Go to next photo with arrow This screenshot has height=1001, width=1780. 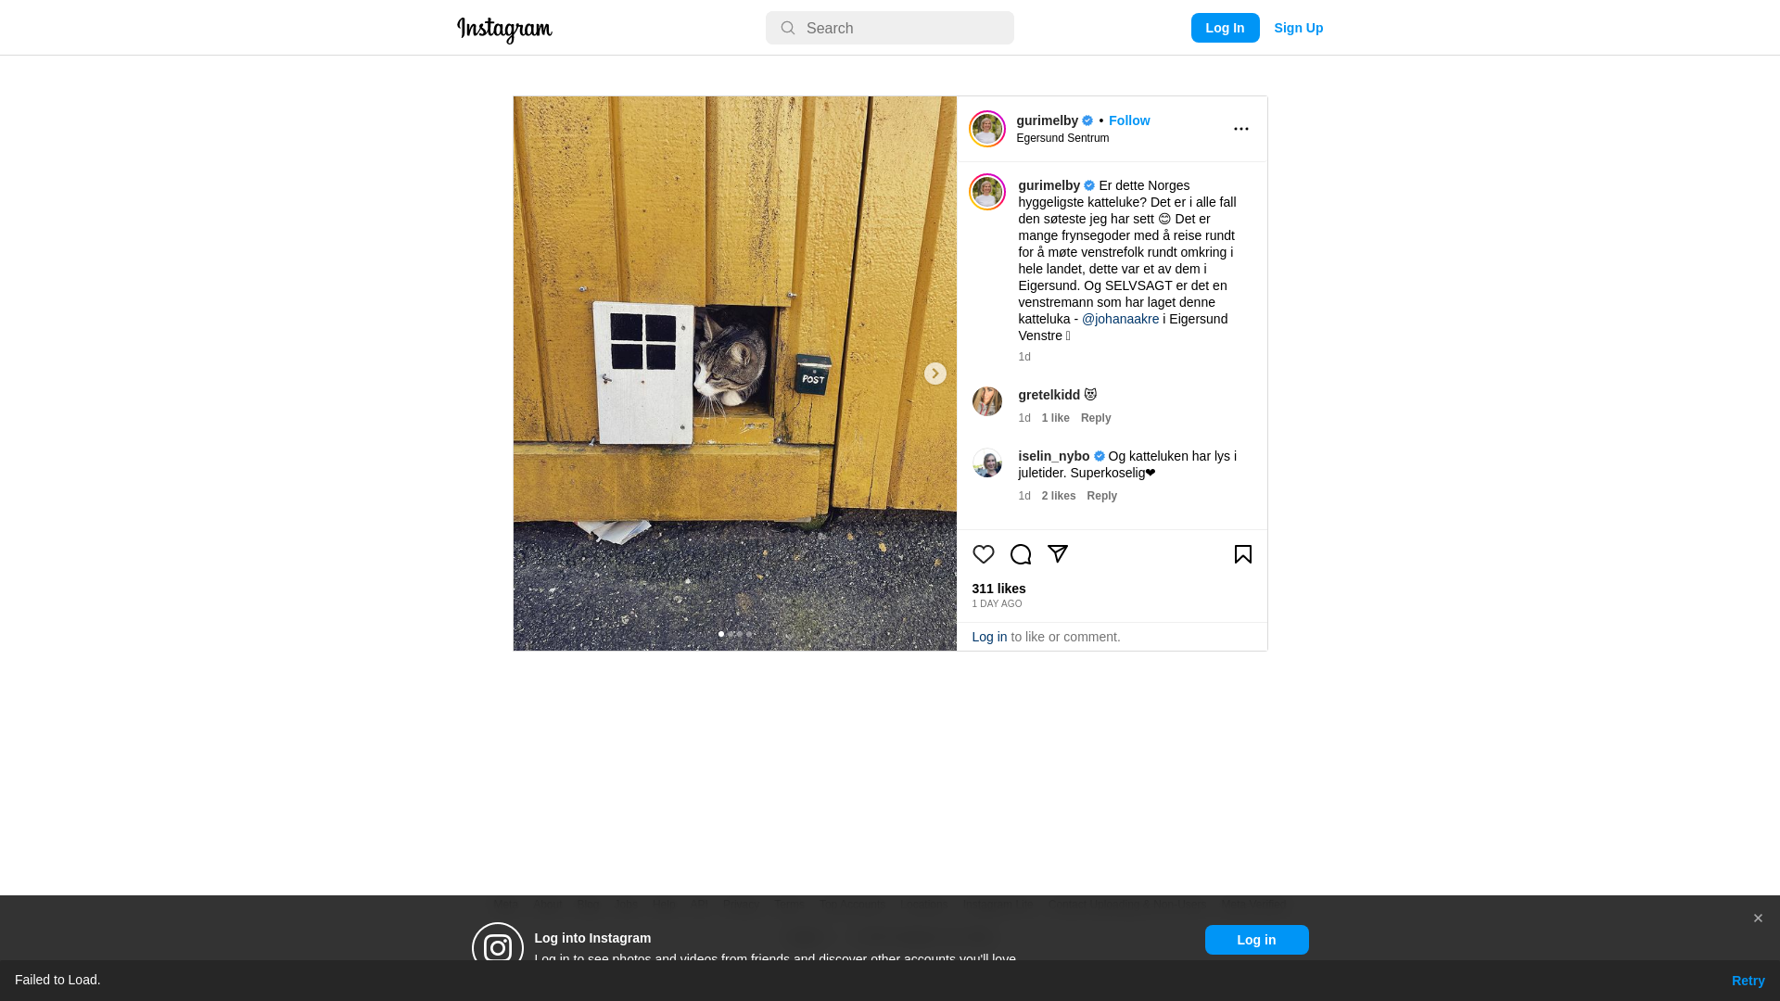(x=934, y=374)
